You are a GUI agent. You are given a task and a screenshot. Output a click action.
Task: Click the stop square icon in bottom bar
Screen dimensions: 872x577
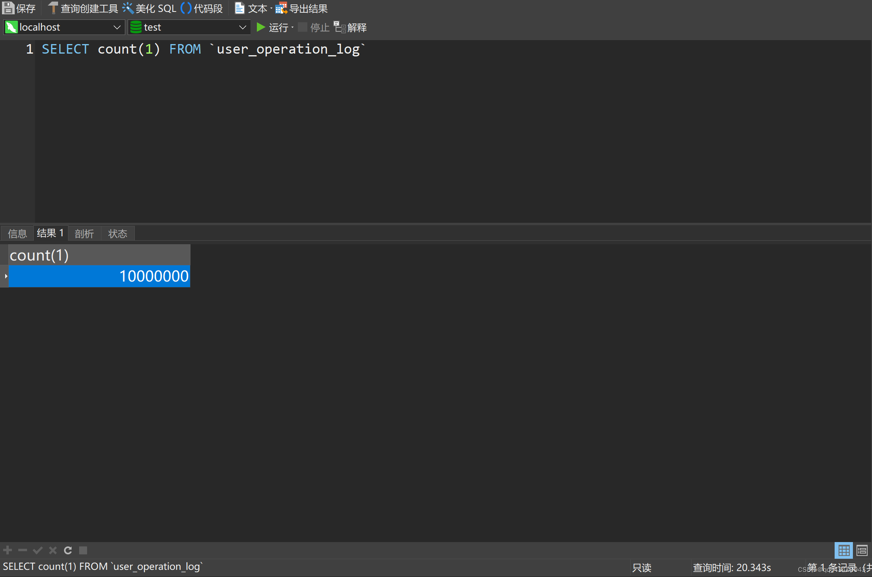pos(83,550)
